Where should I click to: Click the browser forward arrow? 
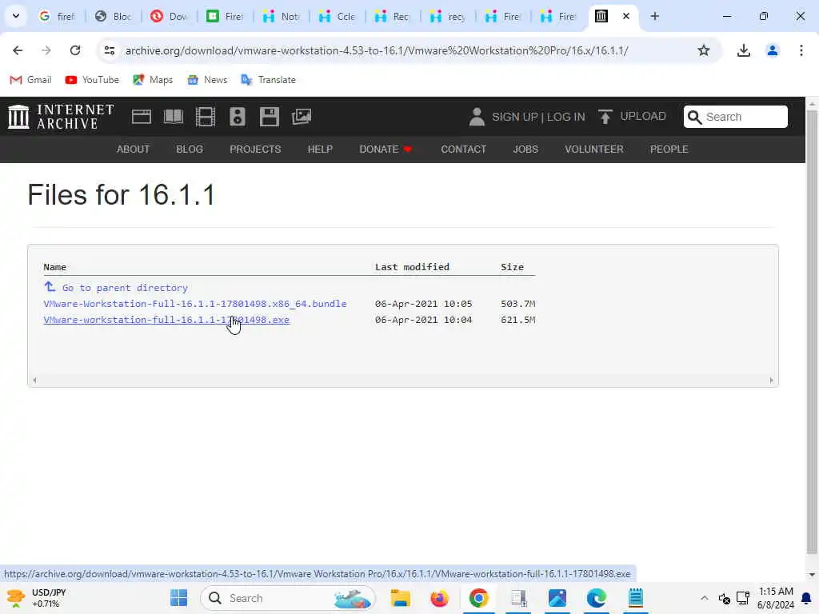46,50
